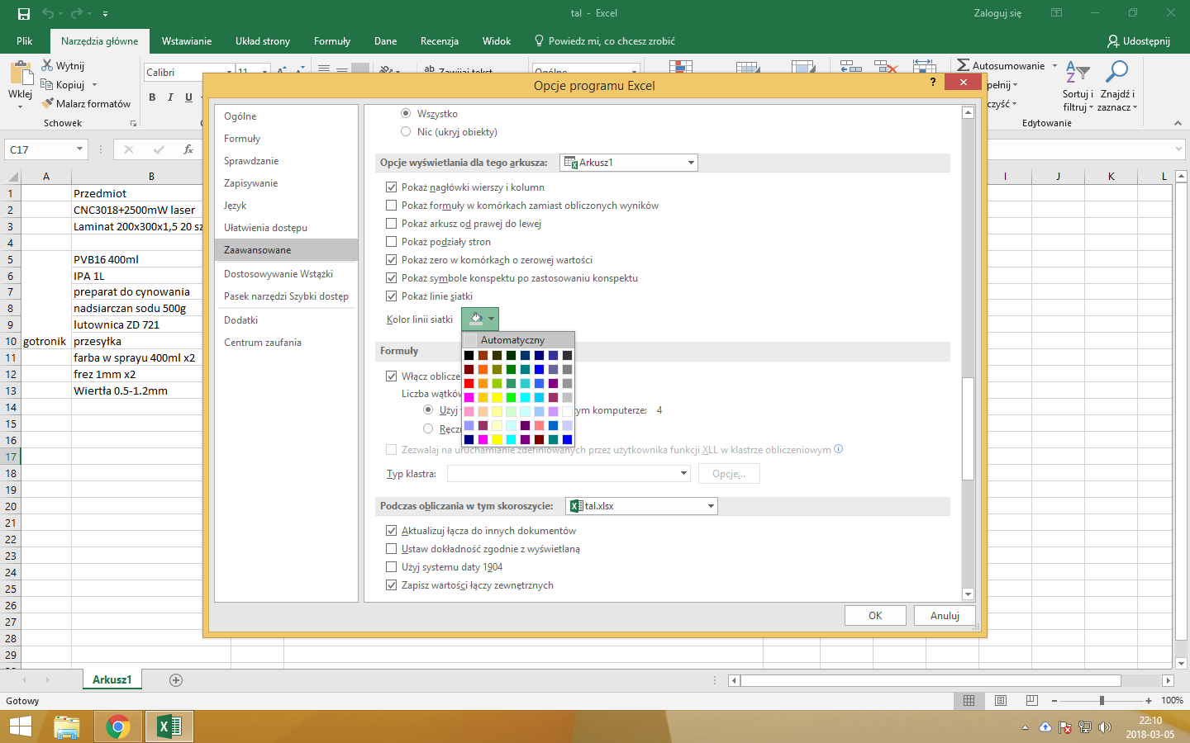This screenshot has height=743, width=1190.
Task: Open the Name Box dropdown arrow
Action: pyautogui.click(x=79, y=149)
